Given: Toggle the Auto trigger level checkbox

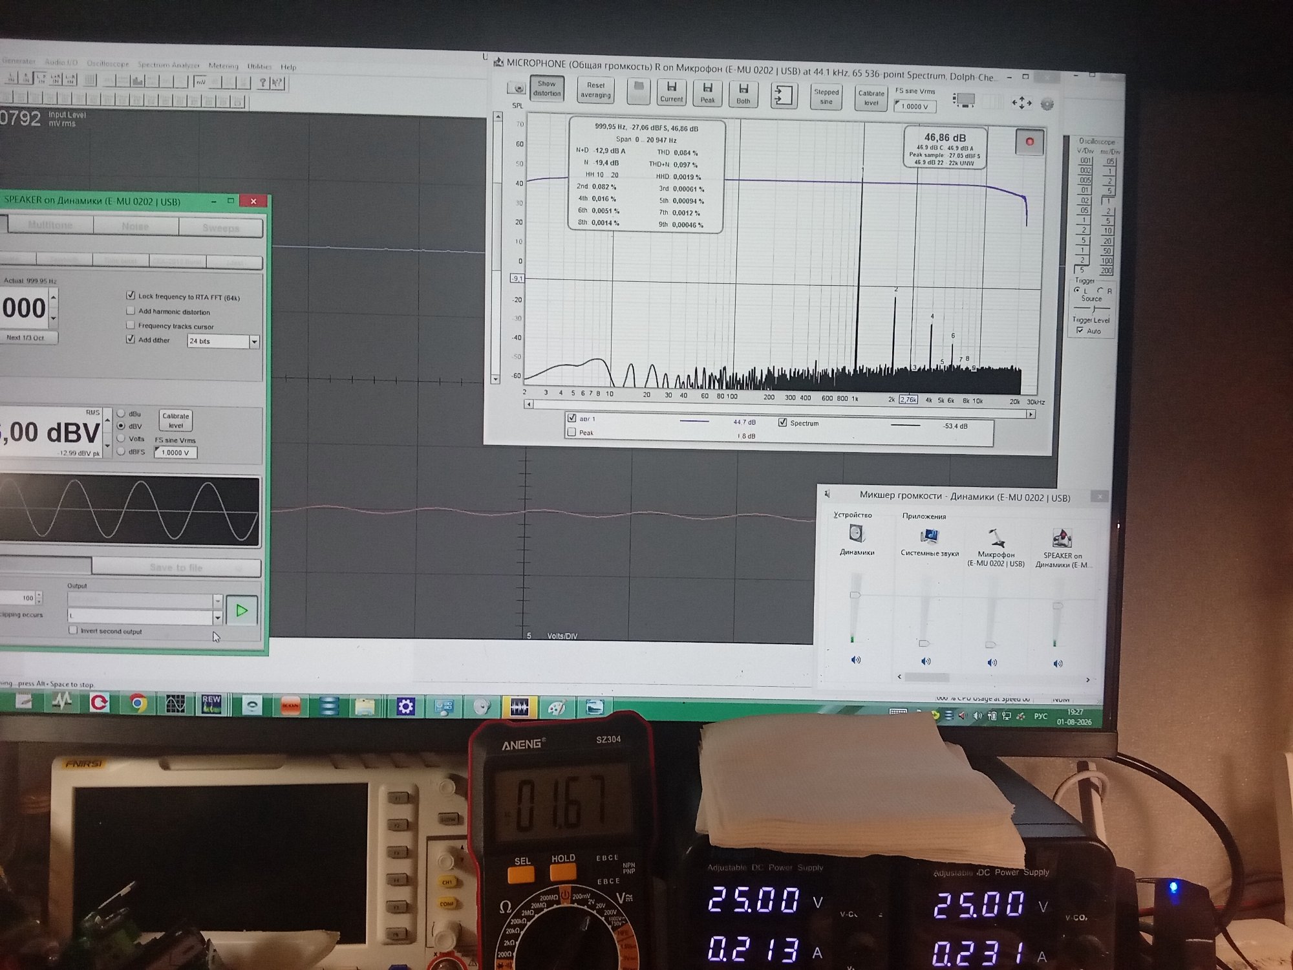Looking at the screenshot, I should pos(1080,330).
